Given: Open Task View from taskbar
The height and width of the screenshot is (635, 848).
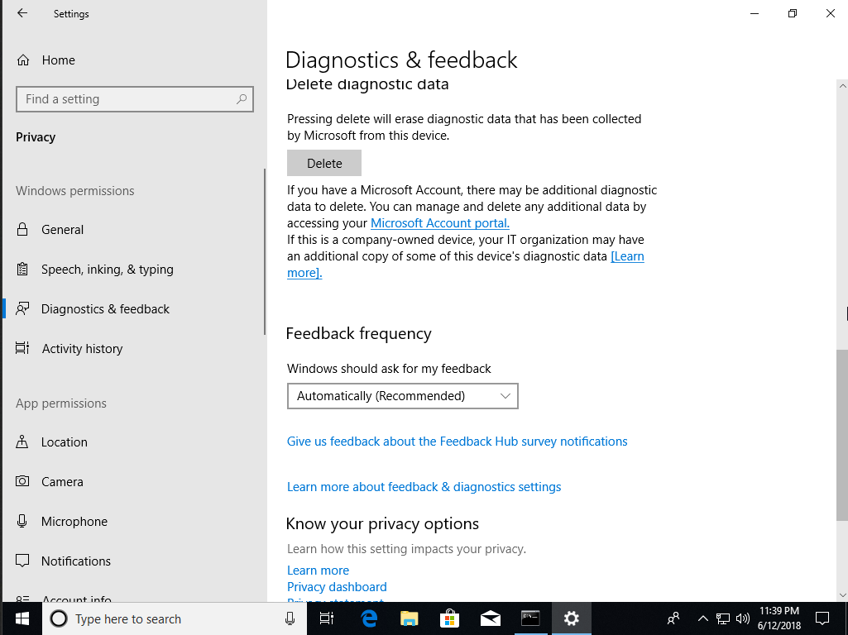Looking at the screenshot, I should [327, 618].
